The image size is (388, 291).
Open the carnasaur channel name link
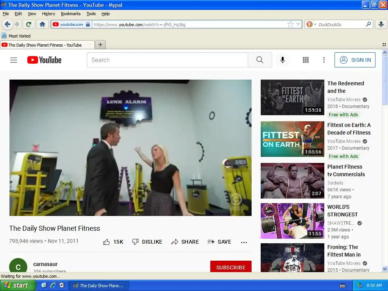coord(45,264)
